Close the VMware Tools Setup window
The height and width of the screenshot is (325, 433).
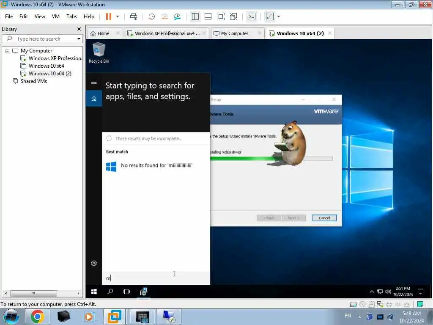[x=334, y=99]
